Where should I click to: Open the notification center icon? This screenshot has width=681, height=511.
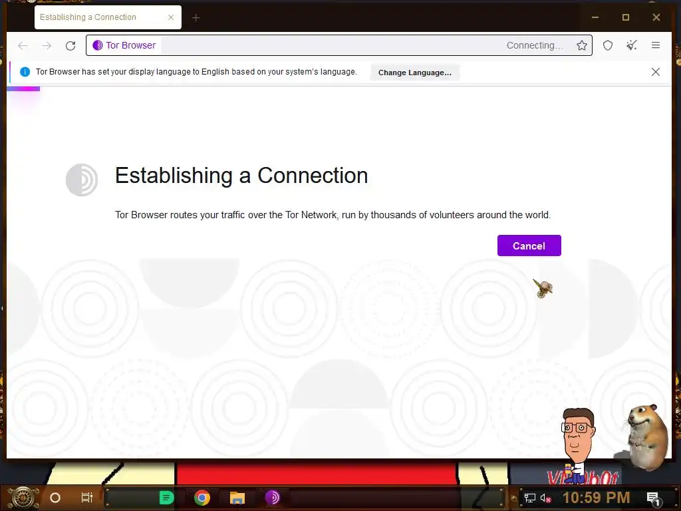point(653,498)
